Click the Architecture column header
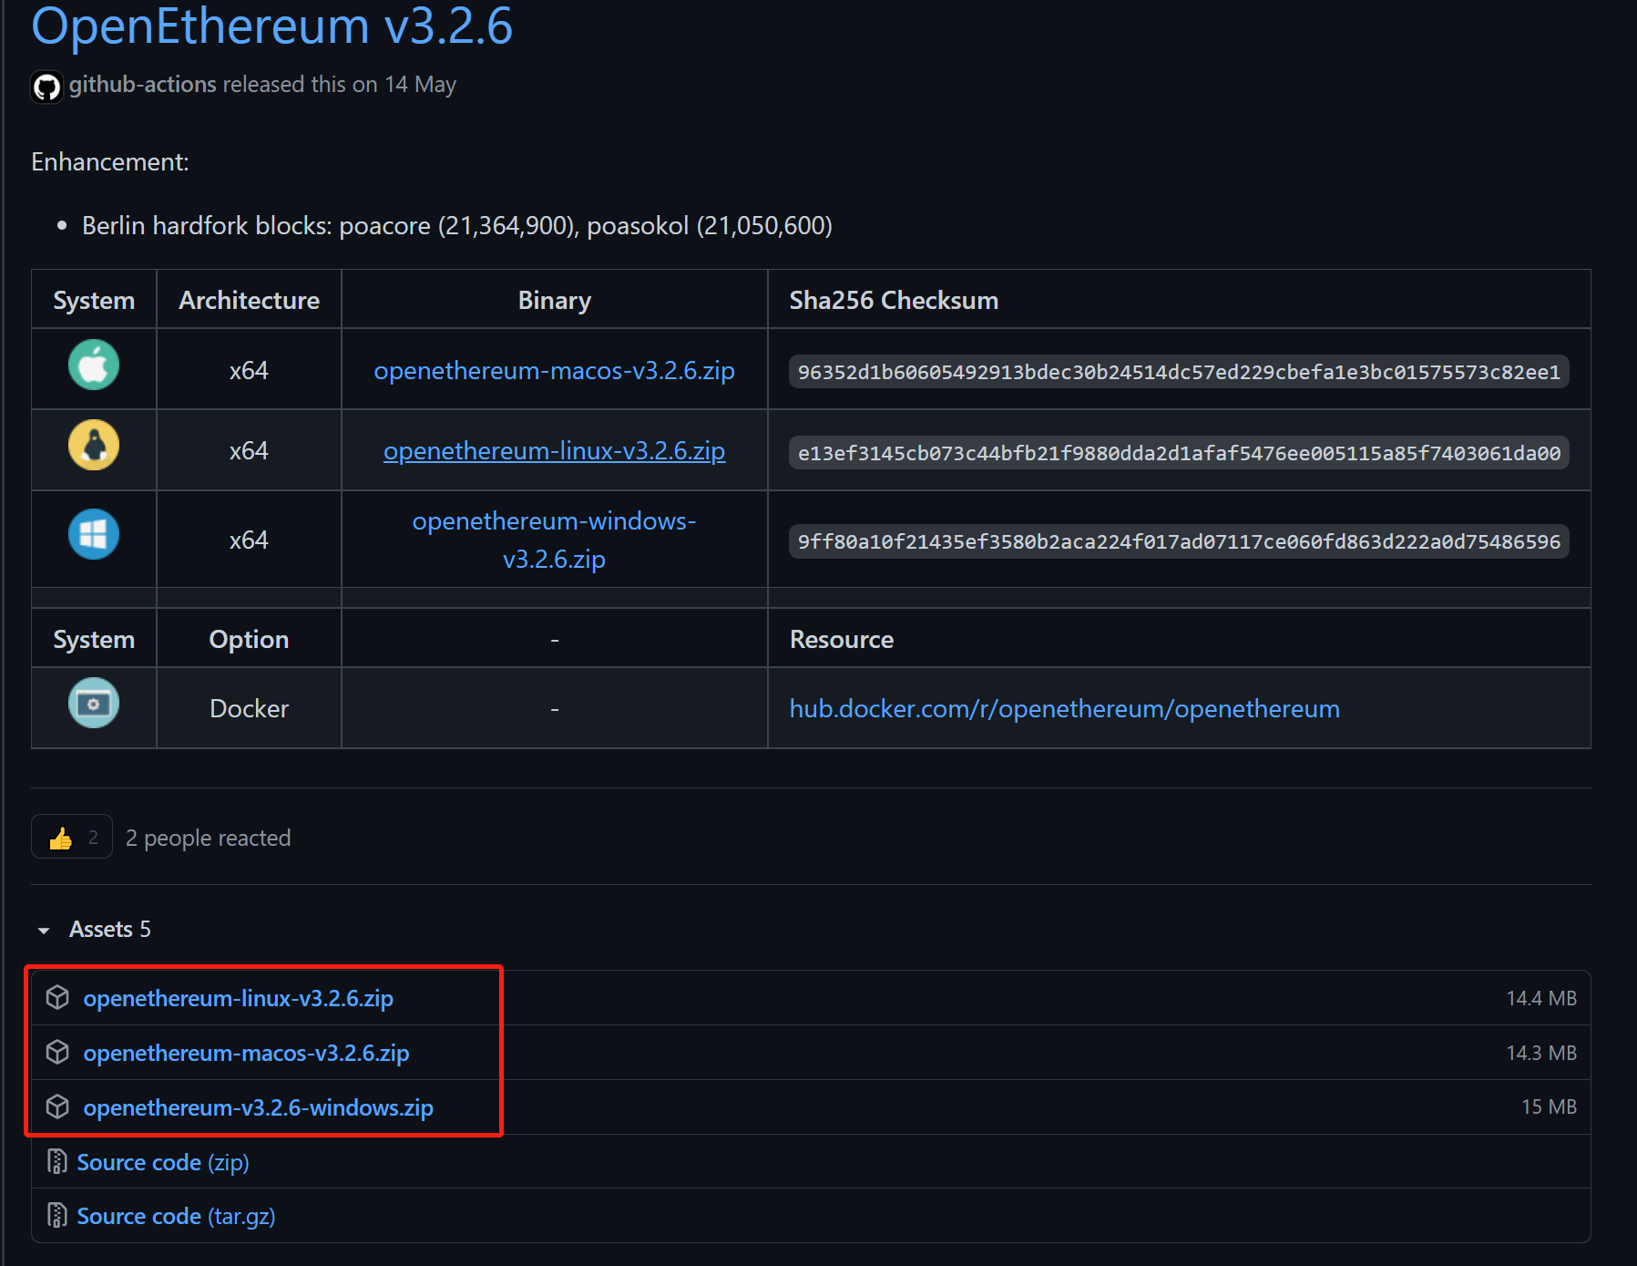The height and width of the screenshot is (1266, 1637). click(249, 300)
